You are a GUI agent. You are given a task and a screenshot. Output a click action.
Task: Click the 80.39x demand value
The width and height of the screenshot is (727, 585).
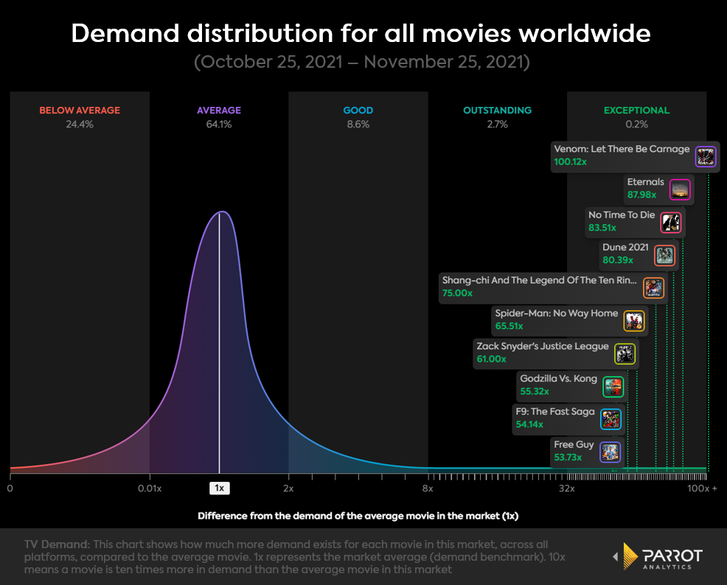[x=618, y=260]
